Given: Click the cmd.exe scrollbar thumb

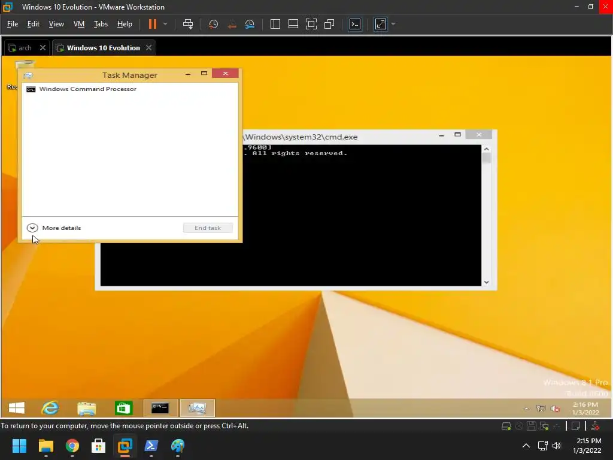Looking at the screenshot, I should point(486,158).
